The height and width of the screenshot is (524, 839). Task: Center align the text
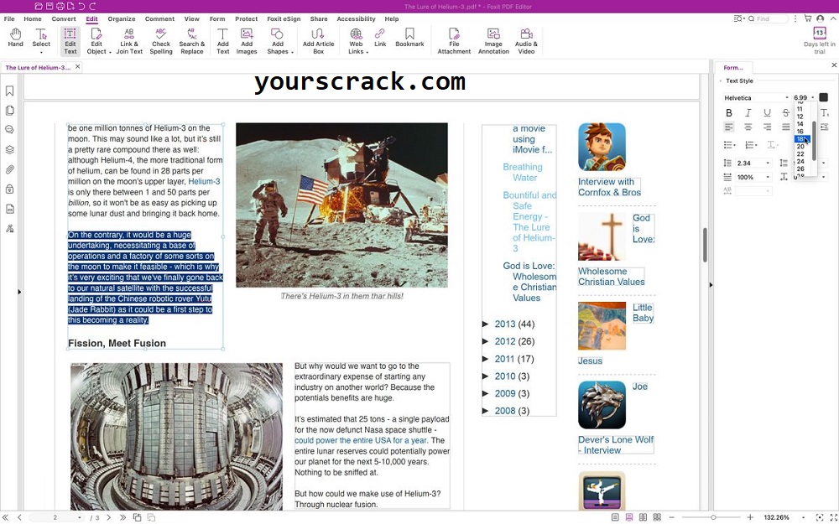748,127
